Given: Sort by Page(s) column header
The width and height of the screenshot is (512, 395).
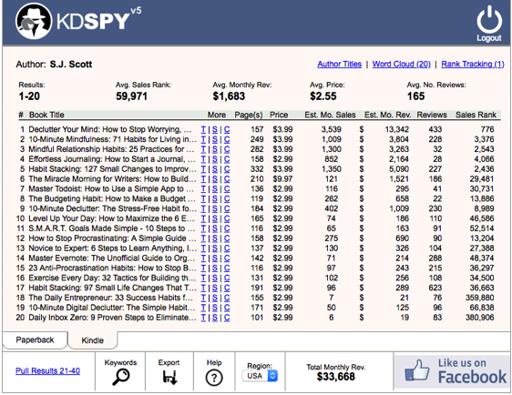Looking at the screenshot, I should pyautogui.click(x=248, y=115).
